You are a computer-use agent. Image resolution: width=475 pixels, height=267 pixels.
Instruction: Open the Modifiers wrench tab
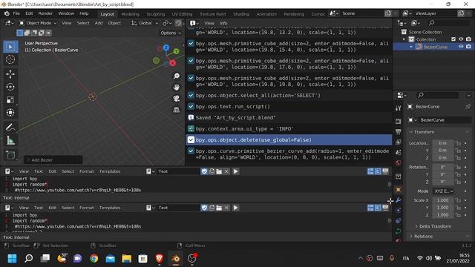399,200
